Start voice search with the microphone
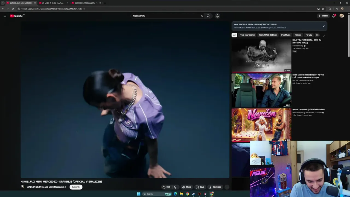Viewport: 350px width, 197px height. (x=217, y=16)
